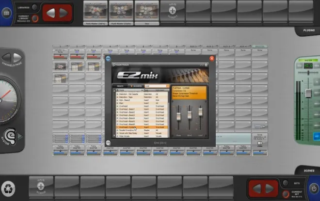The image size is (320, 201).
Task: Click the small icon beside EZmix version number
Action: click(206, 65)
